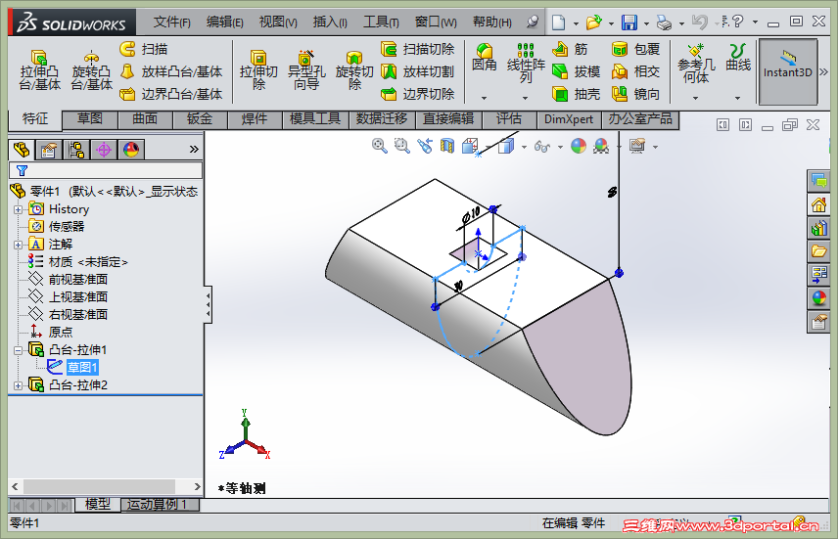Choose the 拔模 draft tool
The height and width of the screenshot is (539, 838).
point(576,71)
